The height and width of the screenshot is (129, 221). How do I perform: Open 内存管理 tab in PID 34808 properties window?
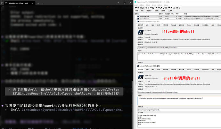(165, 70)
